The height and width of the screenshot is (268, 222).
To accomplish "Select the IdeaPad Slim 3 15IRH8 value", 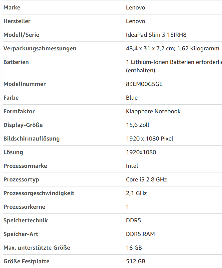I will pos(156,35).
